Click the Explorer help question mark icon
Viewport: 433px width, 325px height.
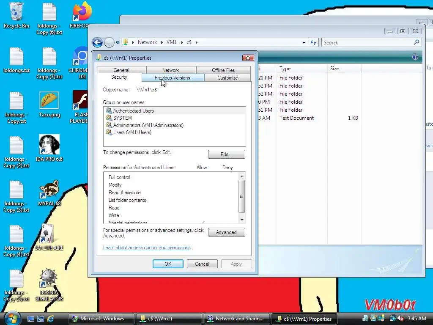[x=415, y=57]
